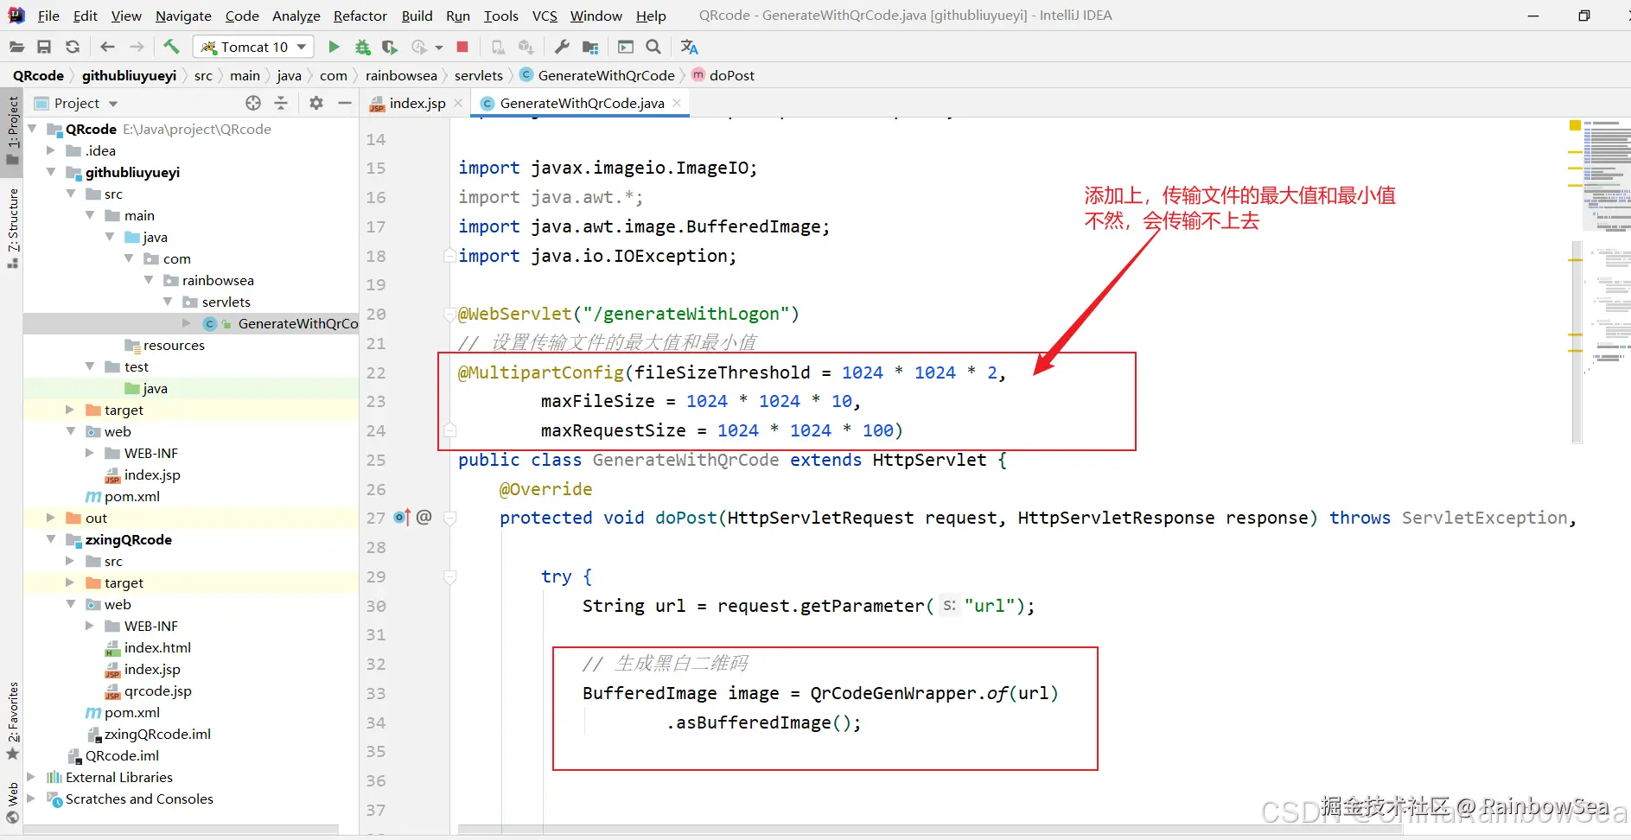
Task: Click the fold marker on line 24
Action: (449, 430)
